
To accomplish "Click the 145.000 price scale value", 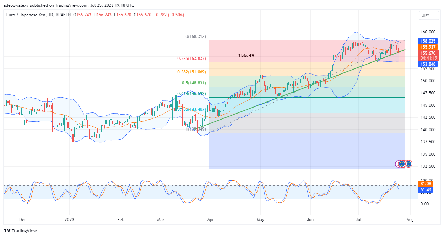I will 428,105.
